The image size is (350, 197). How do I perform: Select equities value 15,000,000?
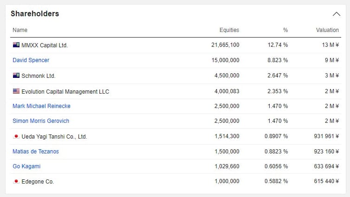225,60
